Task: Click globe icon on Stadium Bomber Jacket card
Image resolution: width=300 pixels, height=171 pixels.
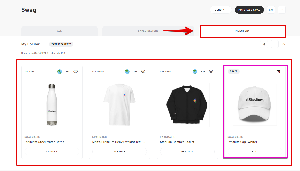Action: click(x=195, y=72)
